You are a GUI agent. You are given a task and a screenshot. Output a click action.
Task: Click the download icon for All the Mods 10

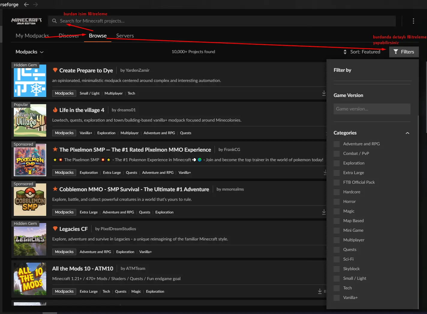(320, 291)
